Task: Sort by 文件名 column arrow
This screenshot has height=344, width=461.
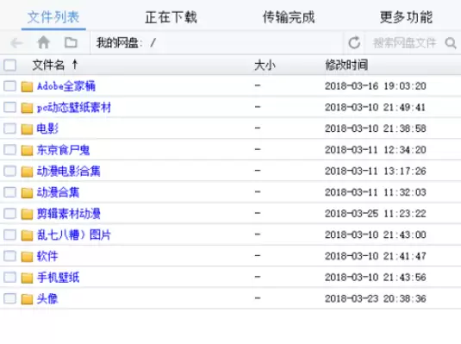Action: tap(75, 65)
